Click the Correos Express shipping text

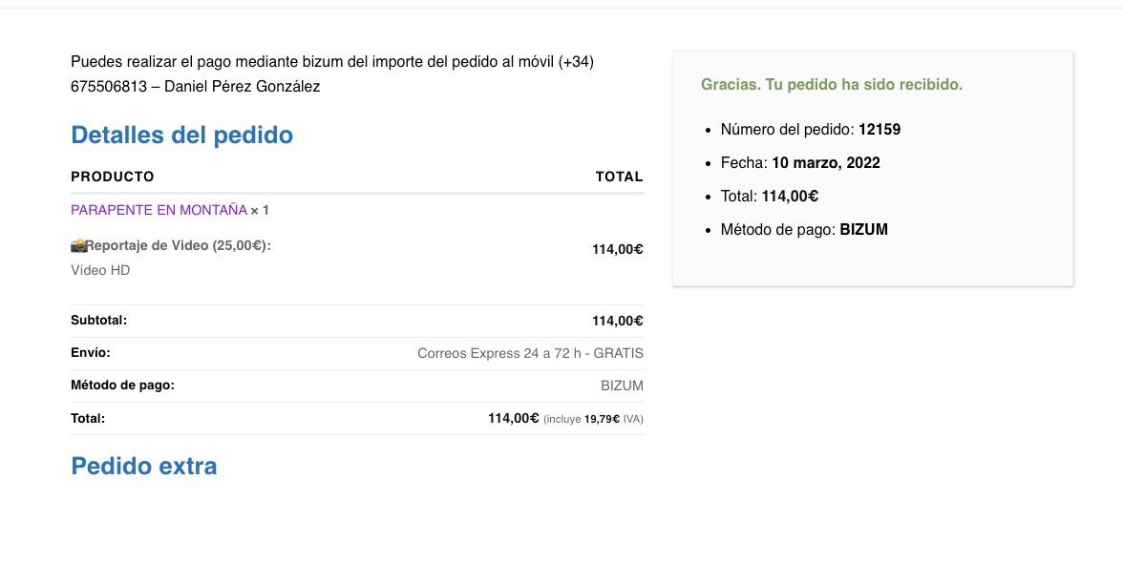click(x=530, y=353)
